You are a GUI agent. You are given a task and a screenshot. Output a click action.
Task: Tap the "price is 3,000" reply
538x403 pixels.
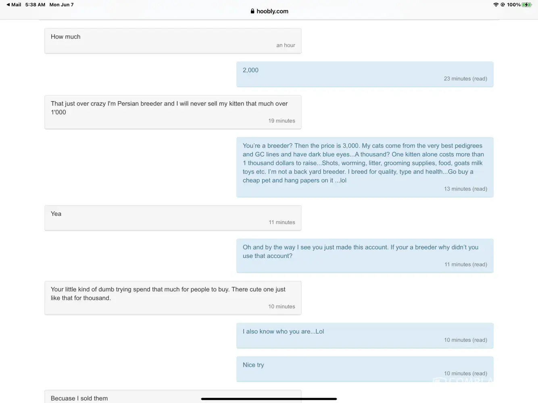365,167
